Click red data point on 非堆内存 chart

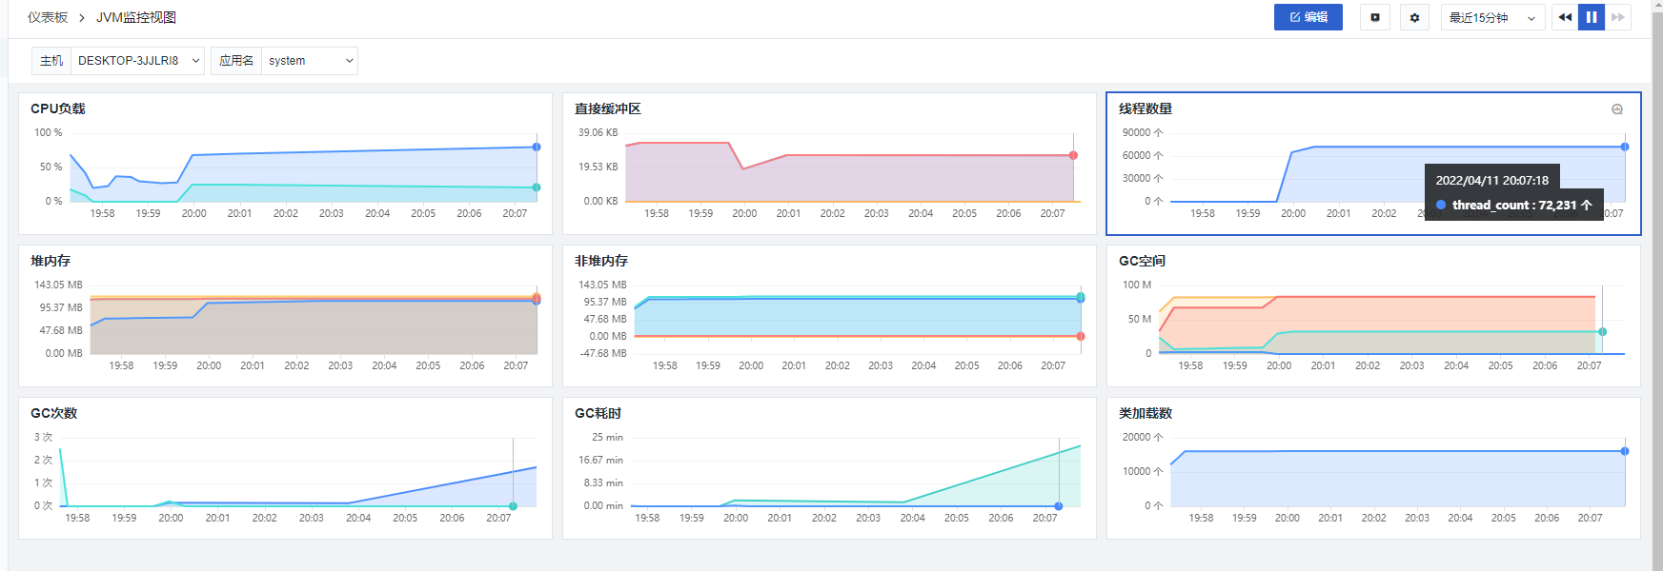(x=1080, y=336)
